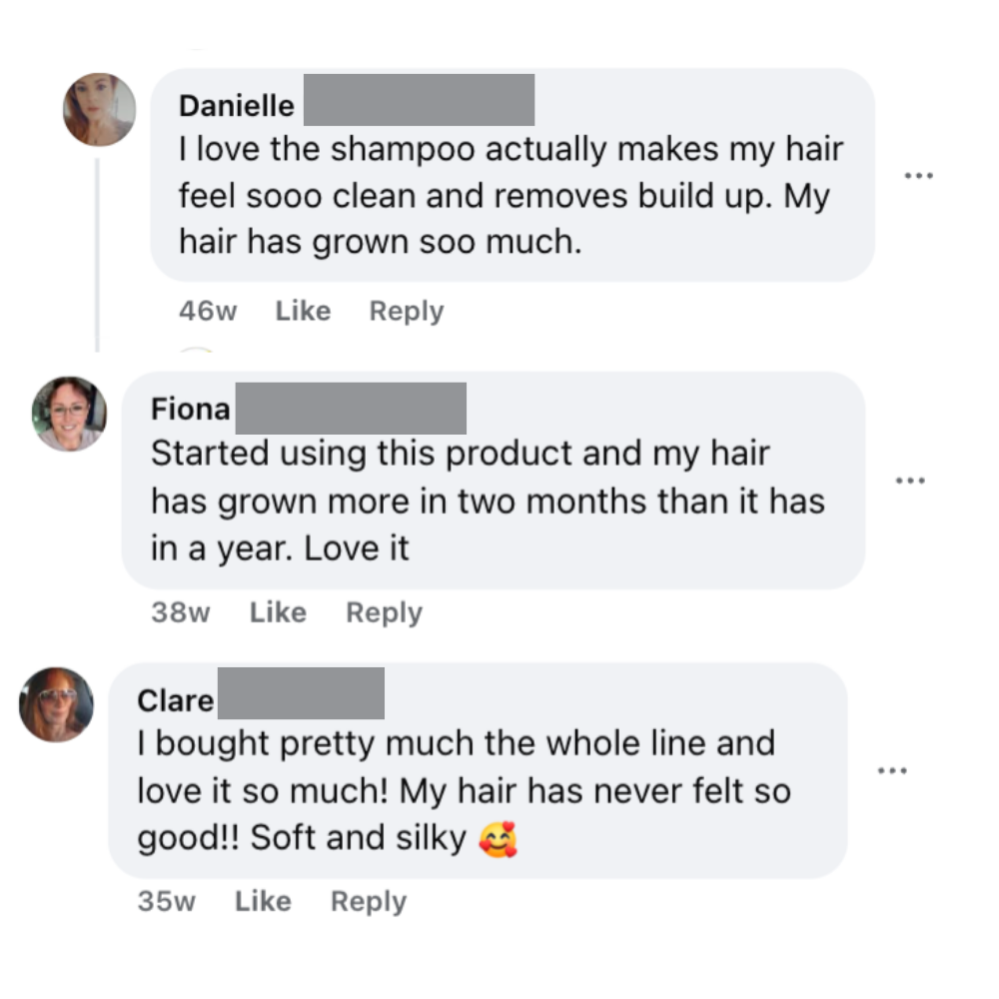Click Clare's profile picture

coord(57,704)
